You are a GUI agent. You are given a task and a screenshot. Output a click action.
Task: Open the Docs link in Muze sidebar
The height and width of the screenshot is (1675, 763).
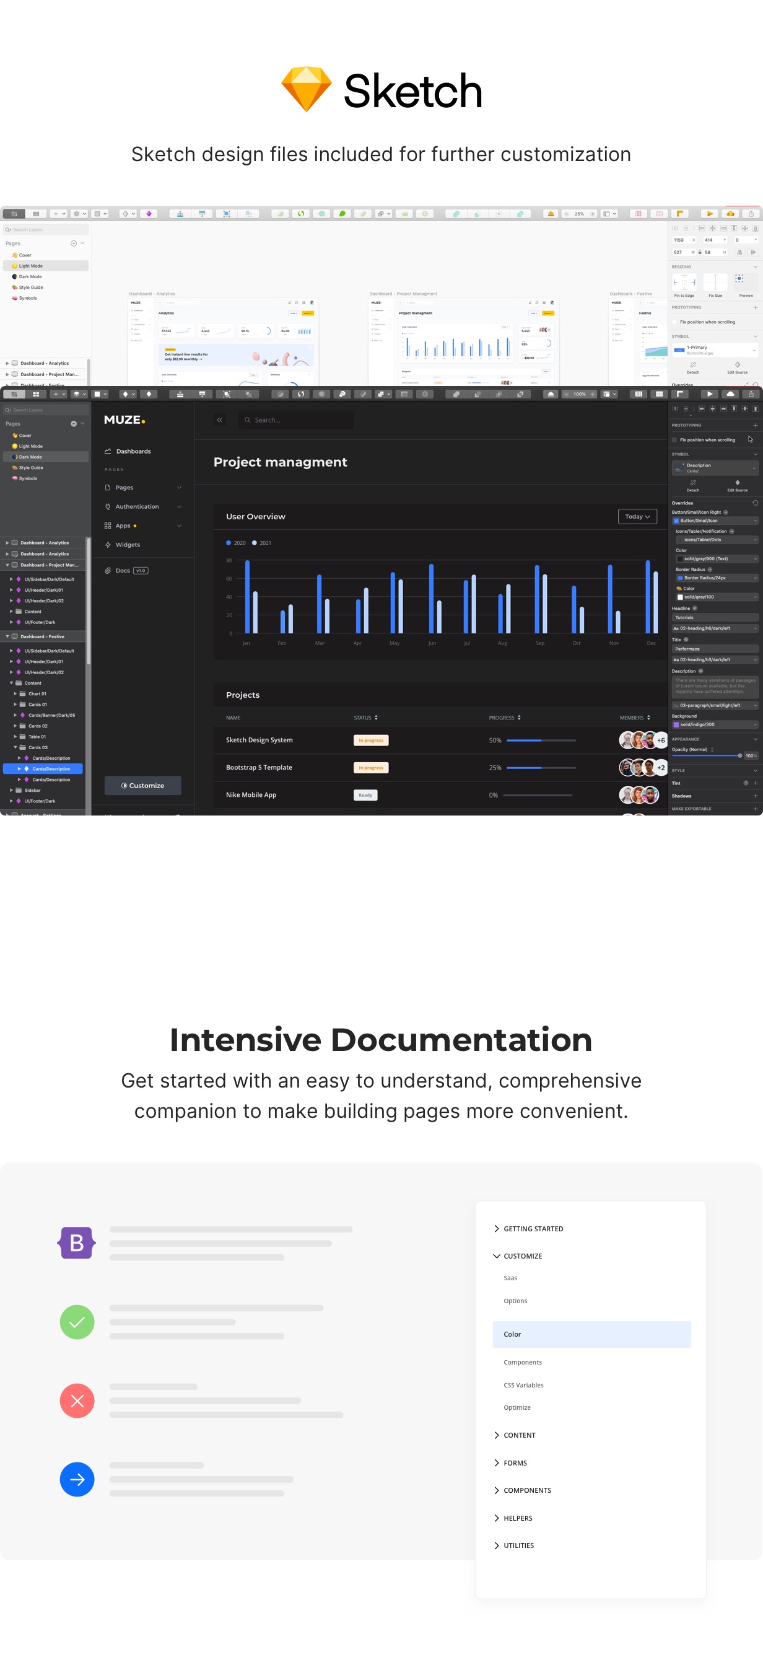click(122, 570)
